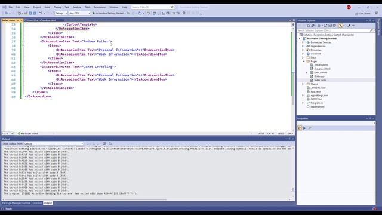The image size is (382, 215).
Task: Open the editor zoom level dropdown
Action: (x=8, y=134)
